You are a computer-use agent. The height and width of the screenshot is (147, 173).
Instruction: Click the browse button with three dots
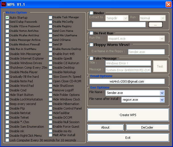click(155, 25)
